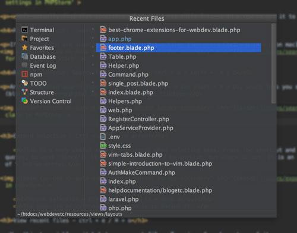Image resolution: width=297 pixels, height=233 pixels.
Task: Open best-chrome-extensions-for-webdev.blade.php
Action: coord(174,30)
